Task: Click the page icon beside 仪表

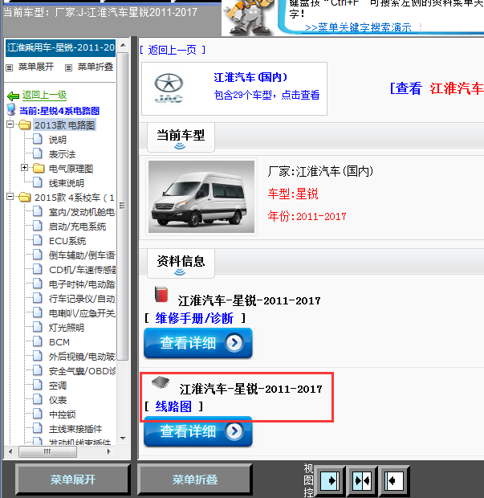Action: (x=38, y=399)
